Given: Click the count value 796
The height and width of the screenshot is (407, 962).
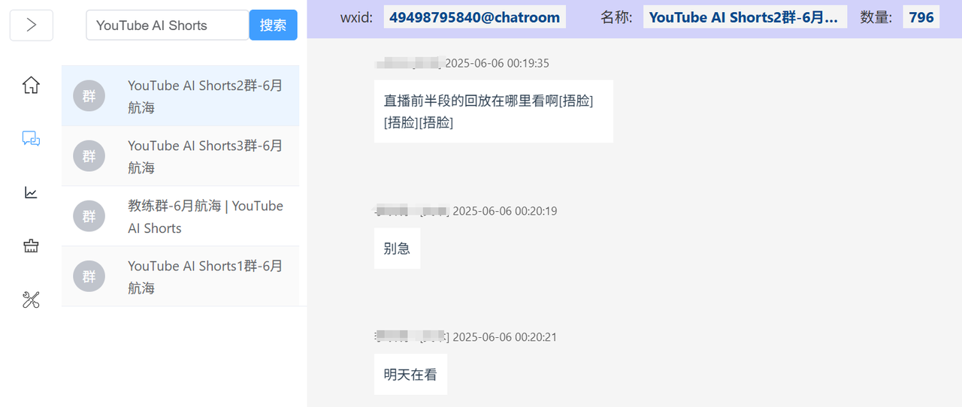Looking at the screenshot, I should point(921,17).
